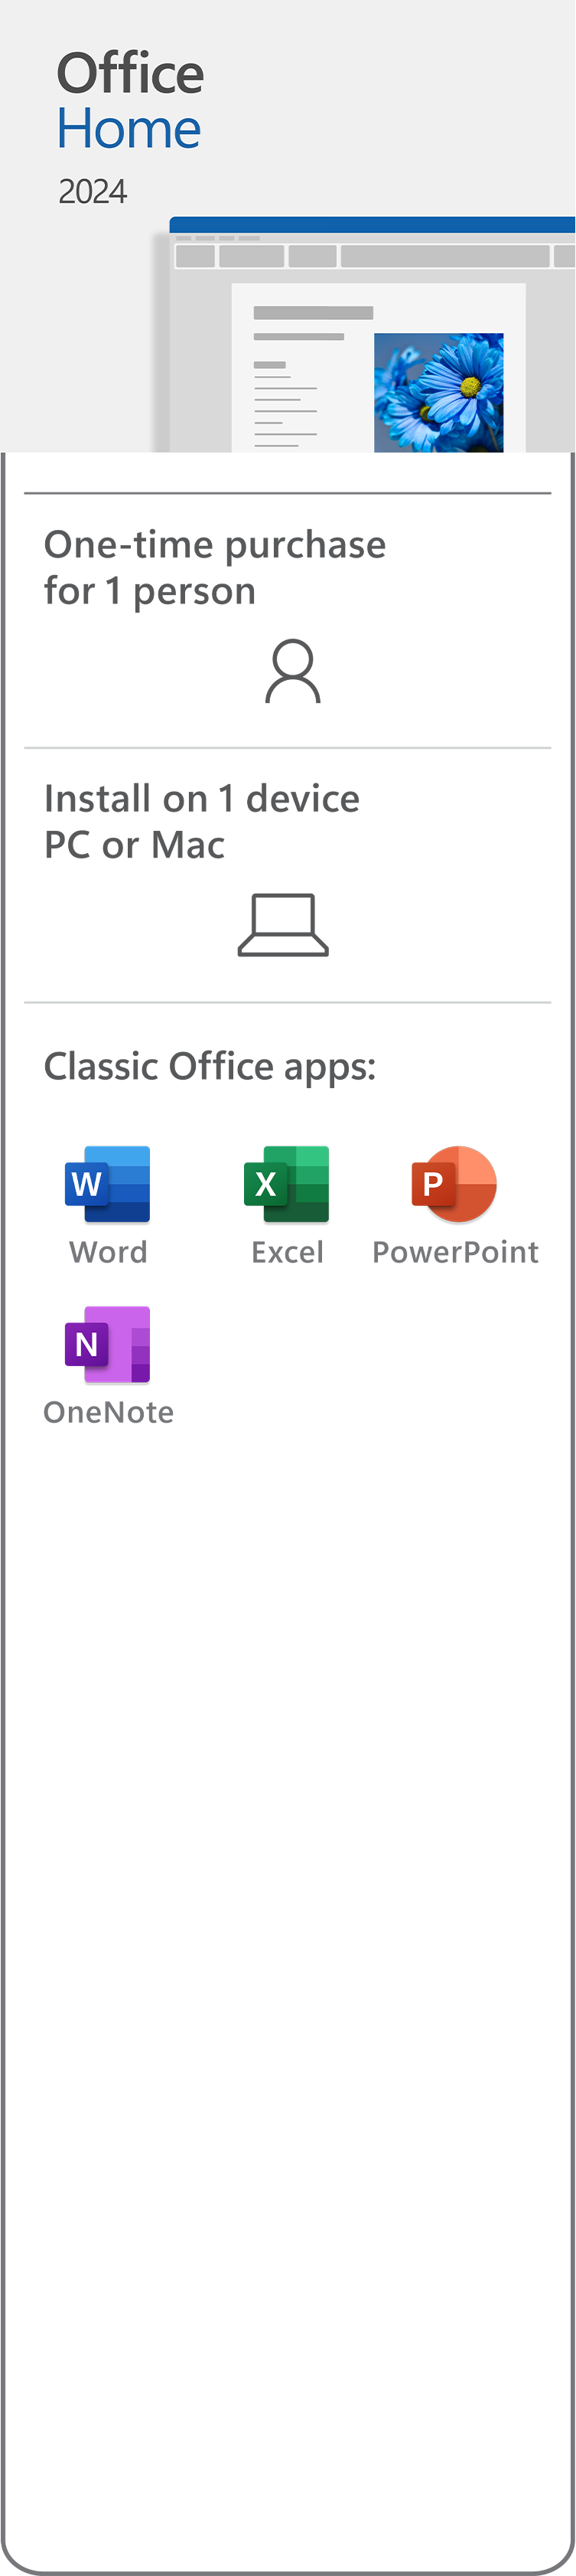This screenshot has width=576, height=2576.
Task: Click the Excel app icon
Action: (287, 1184)
